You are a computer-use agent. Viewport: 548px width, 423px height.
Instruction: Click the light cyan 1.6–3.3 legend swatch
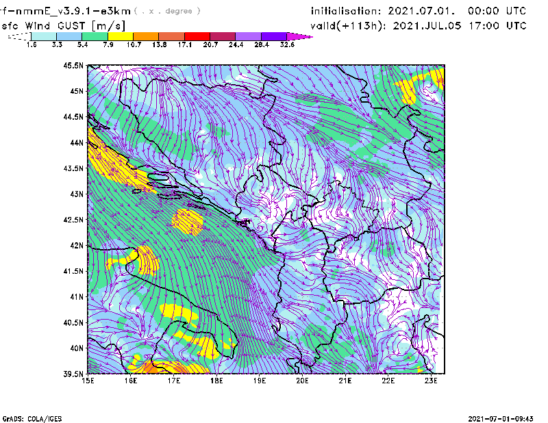(x=44, y=36)
